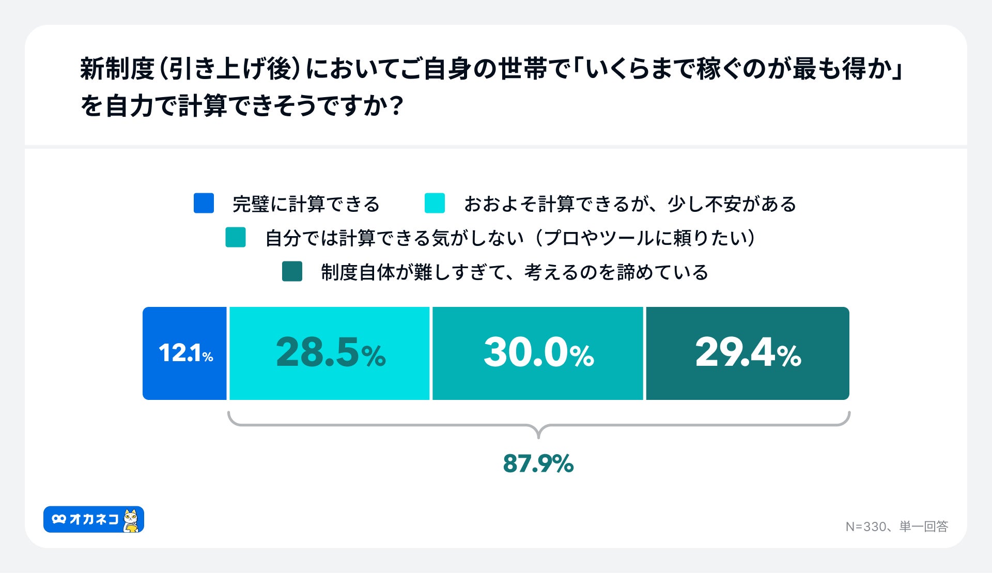
Task: Click the 28.5% cyan bar segment
Action: (x=330, y=353)
